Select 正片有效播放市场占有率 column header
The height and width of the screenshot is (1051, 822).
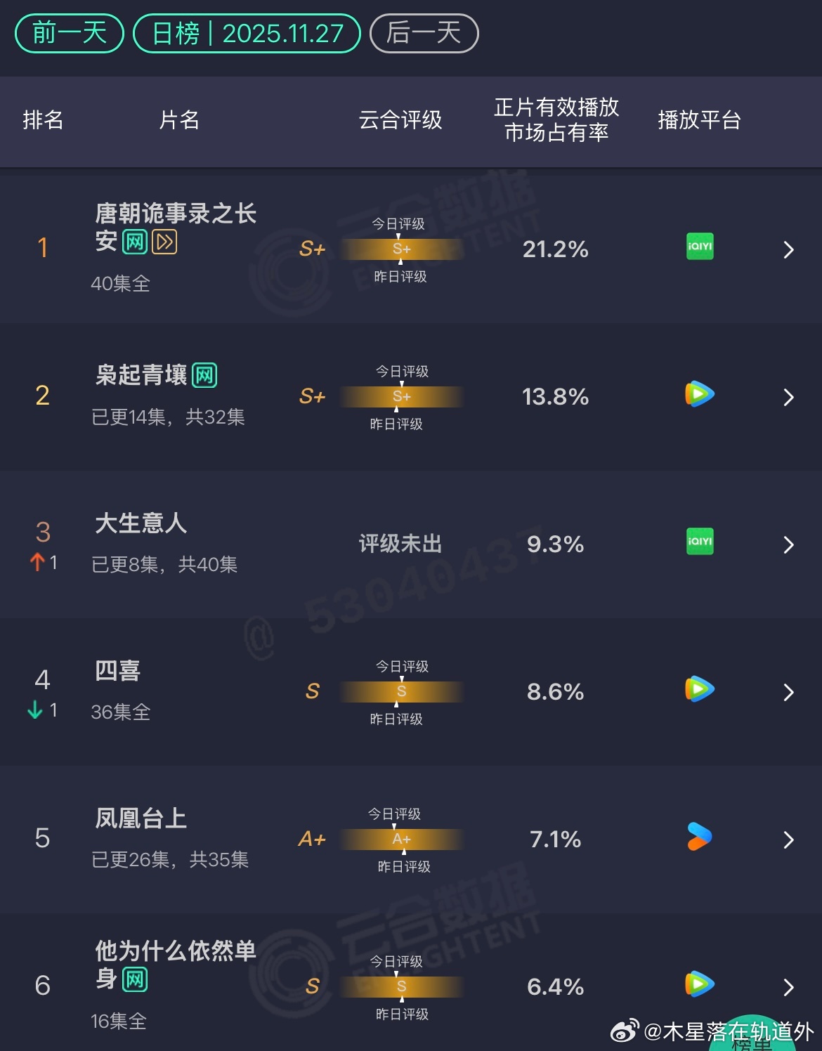(x=556, y=120)
